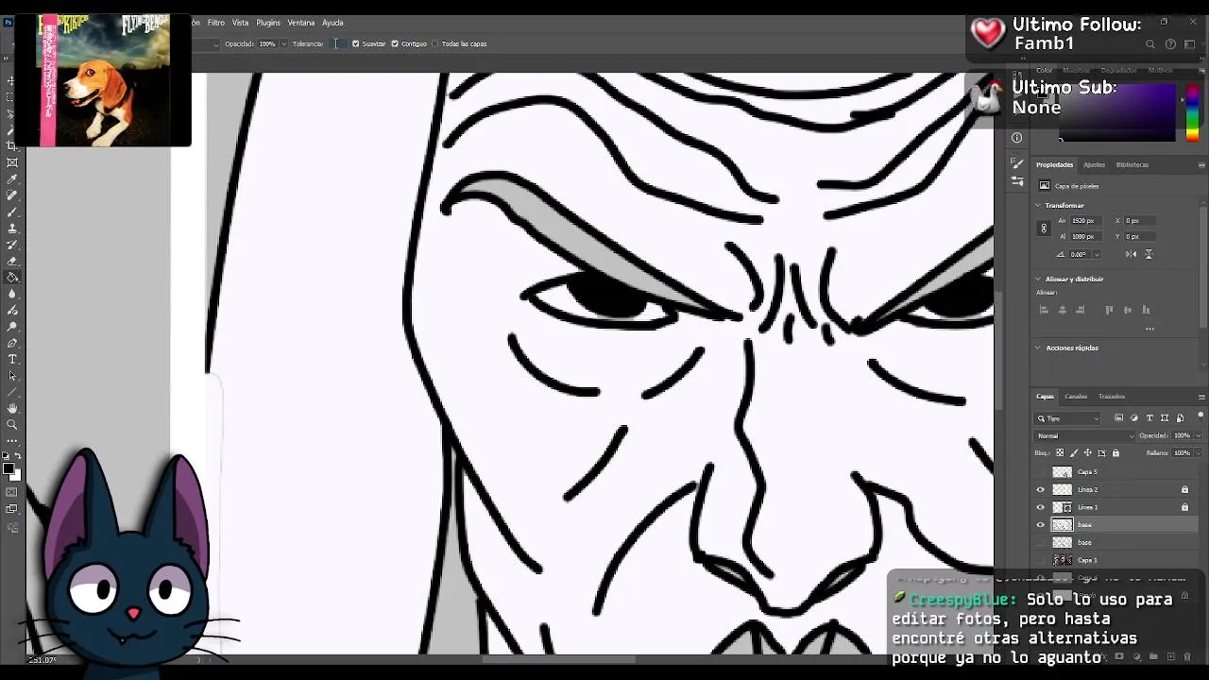Lock position icon in Capas panel
The height and width of the screenshot is (680, 1209).
click(x=1087, y=453)
